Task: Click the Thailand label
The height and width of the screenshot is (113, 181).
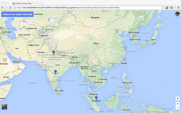Action: (92, 77)
